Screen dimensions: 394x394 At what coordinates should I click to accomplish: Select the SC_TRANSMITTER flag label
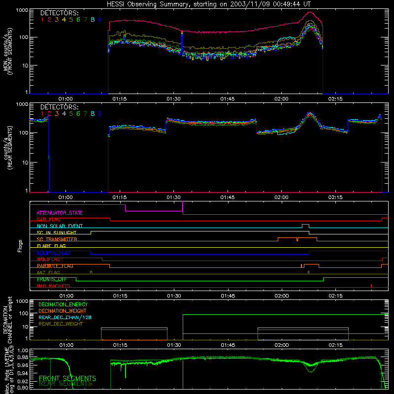(x=57, y=239)
